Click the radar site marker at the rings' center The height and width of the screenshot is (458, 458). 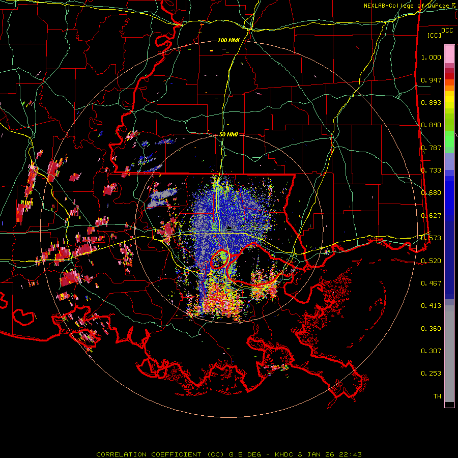230,228
